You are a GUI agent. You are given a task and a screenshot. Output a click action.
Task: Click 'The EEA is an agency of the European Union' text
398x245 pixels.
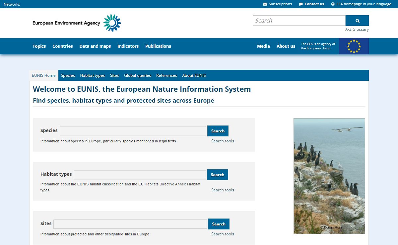click(x=318, y=46)
